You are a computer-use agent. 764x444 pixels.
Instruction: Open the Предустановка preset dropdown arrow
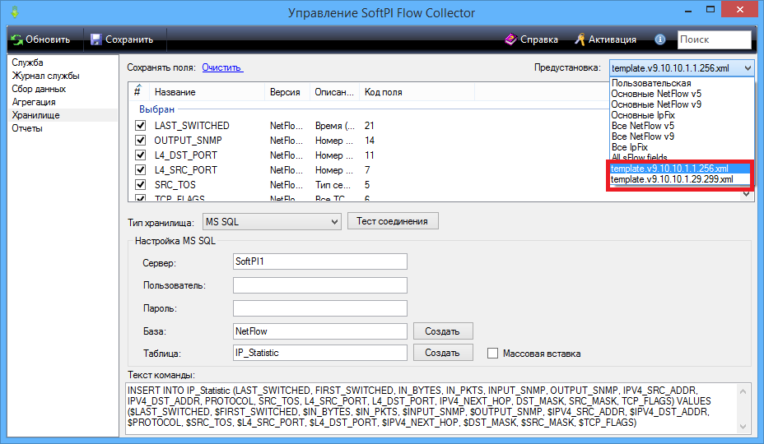748,68
